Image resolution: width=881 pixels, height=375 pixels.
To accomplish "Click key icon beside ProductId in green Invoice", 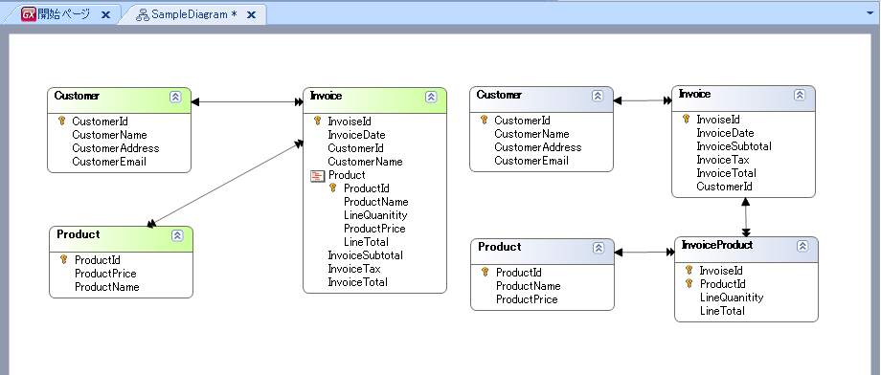I will pyautogui.click(x=333, y=188).
